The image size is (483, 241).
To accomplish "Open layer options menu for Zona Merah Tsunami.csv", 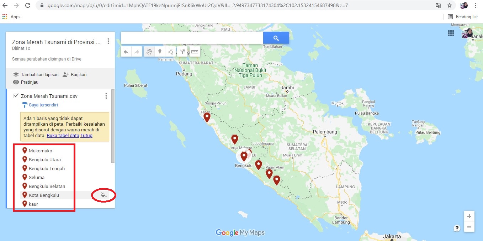I will pos(106,96).
